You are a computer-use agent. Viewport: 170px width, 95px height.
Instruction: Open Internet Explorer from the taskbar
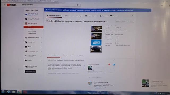click(x=8, y=92)
